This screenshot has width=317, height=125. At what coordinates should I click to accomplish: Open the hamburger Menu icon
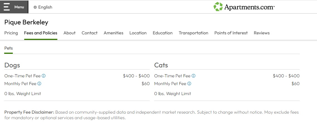click(7, 7)
